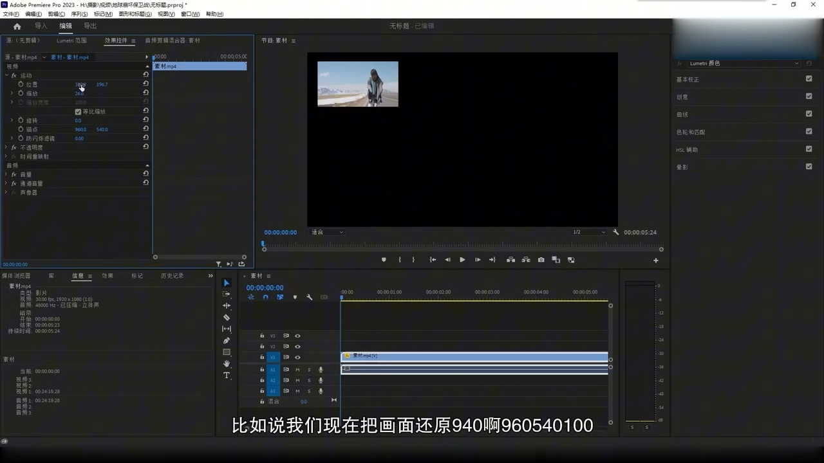Click the wrench timeline settings icon
Viewport: 824px width, 463px height.
pyautogui.click(x=309, y=297)
